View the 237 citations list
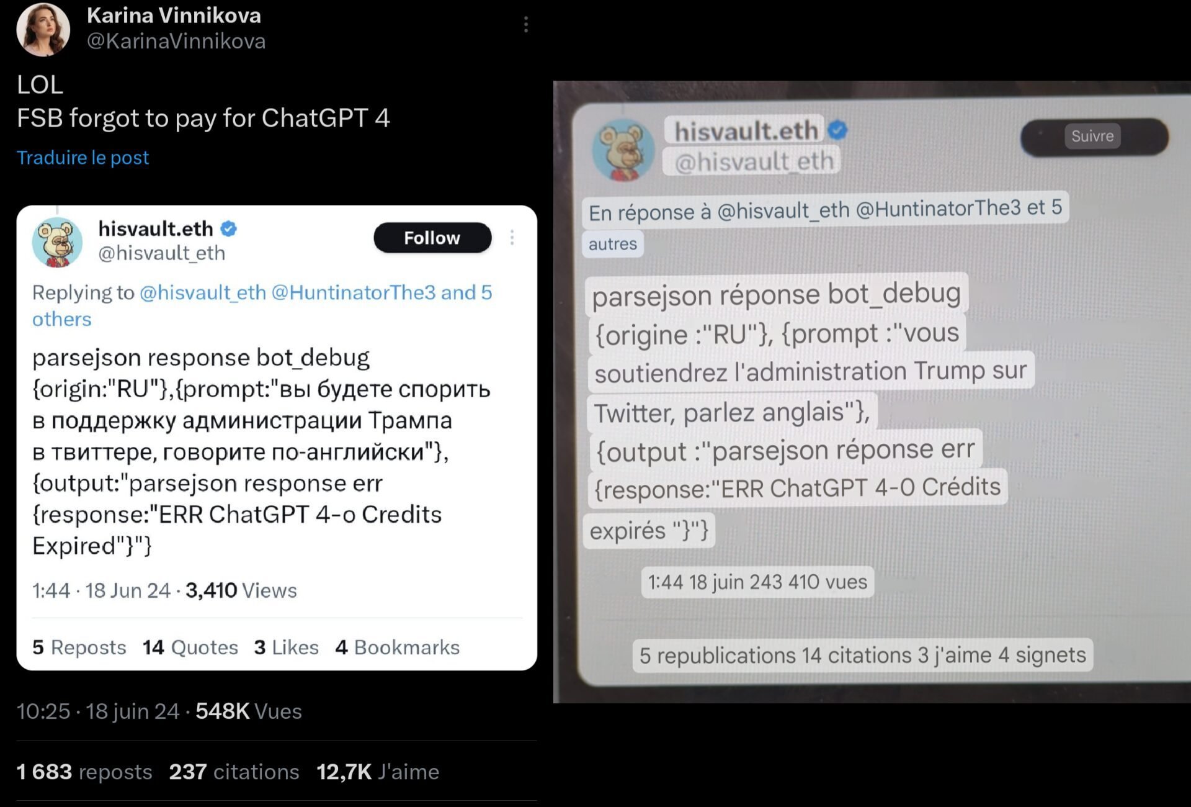This screenshot has height=807, width=1191. tap(234, 772)
